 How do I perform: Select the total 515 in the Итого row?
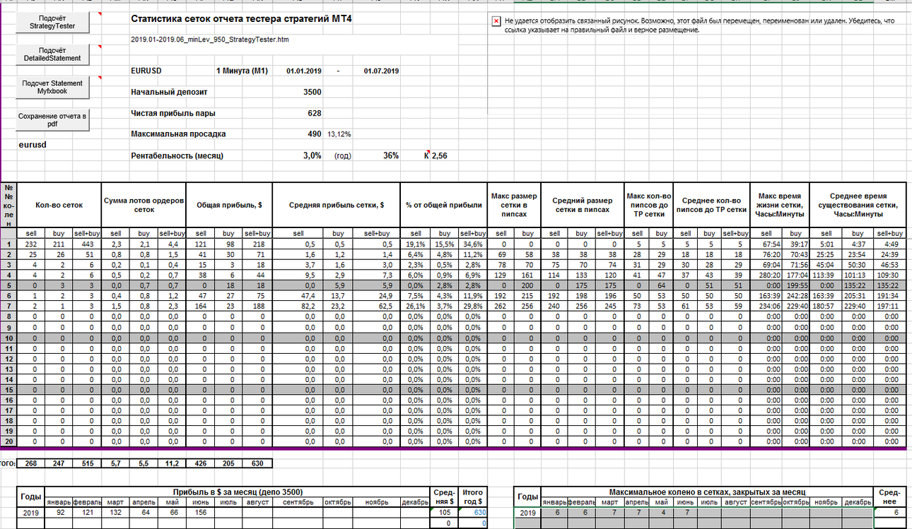pos(88,463)
